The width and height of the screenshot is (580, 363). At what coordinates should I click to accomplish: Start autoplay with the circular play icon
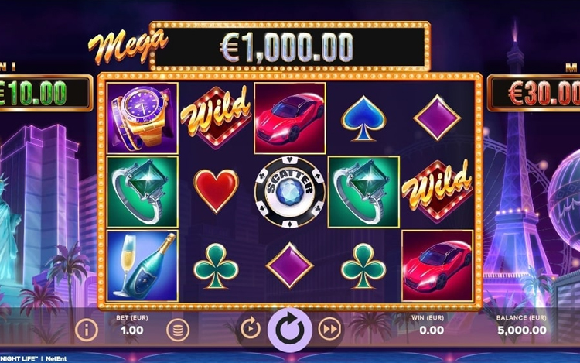click(x=251, y=328)
